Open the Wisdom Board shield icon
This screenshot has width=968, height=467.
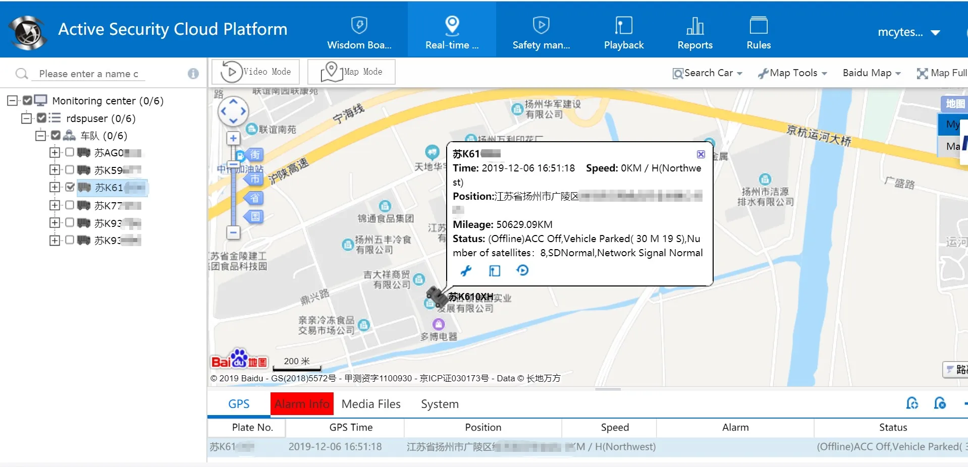coord(359,24)
